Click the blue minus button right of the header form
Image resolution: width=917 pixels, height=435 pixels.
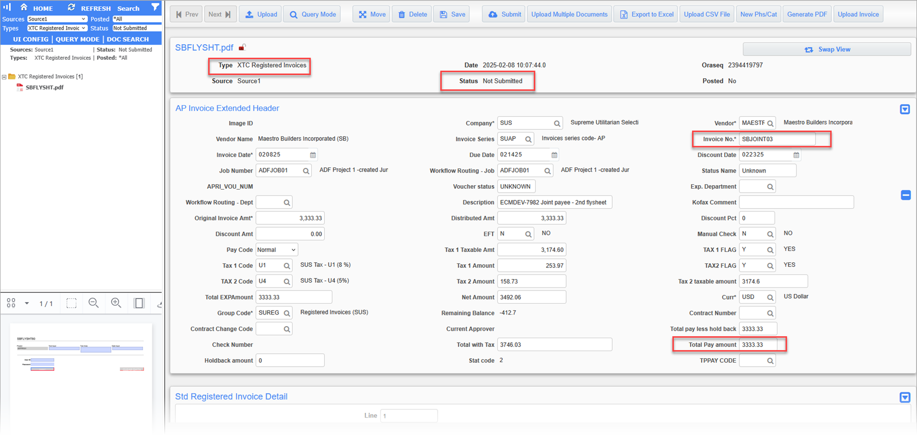point(905,195)
